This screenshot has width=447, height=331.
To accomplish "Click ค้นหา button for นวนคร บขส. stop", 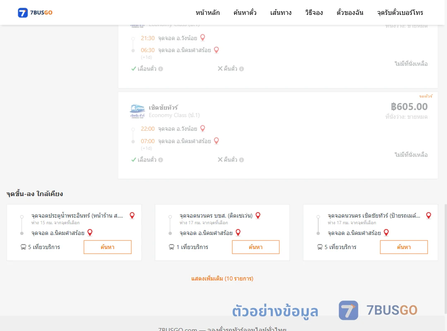I will coord(256,247).
